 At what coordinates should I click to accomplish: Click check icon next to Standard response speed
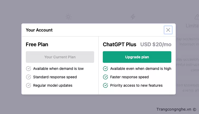pos(28,77)
